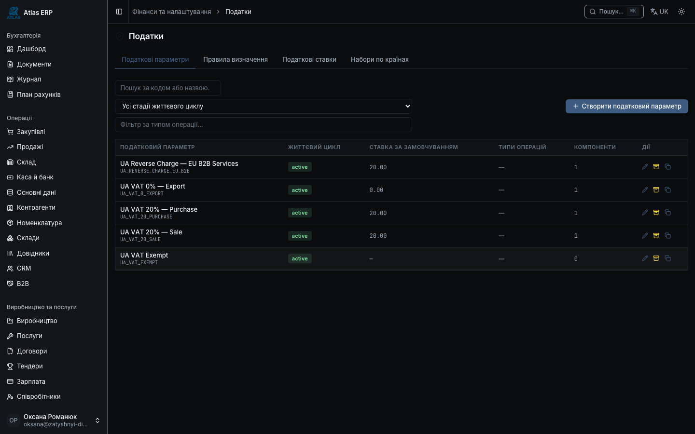Open Виробництво in the sidebar
This screenshot has width=695, height=434.
pos(53,321)
